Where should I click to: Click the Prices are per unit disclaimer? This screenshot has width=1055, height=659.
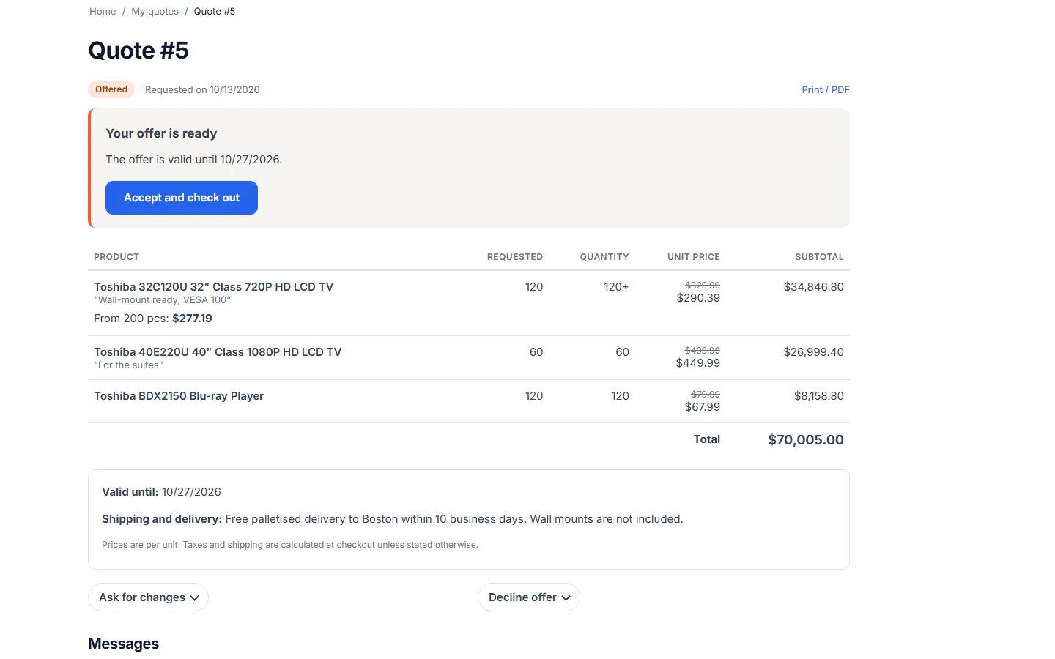[290, 544]
